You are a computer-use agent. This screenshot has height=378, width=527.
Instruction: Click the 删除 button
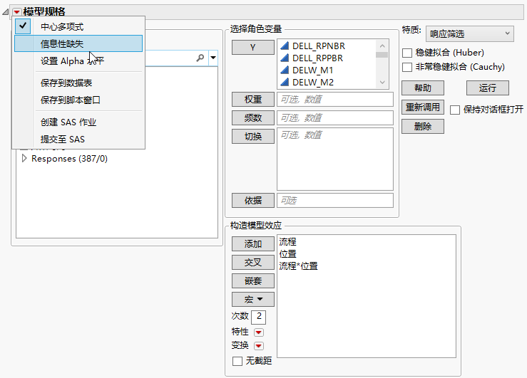coord(422,127)
